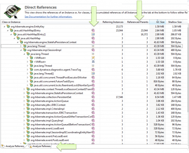This screenshot has height=153, width=189.
Task: Select the java.util.concurrent.FutureTask$Sync row
Action: point(92,81)
